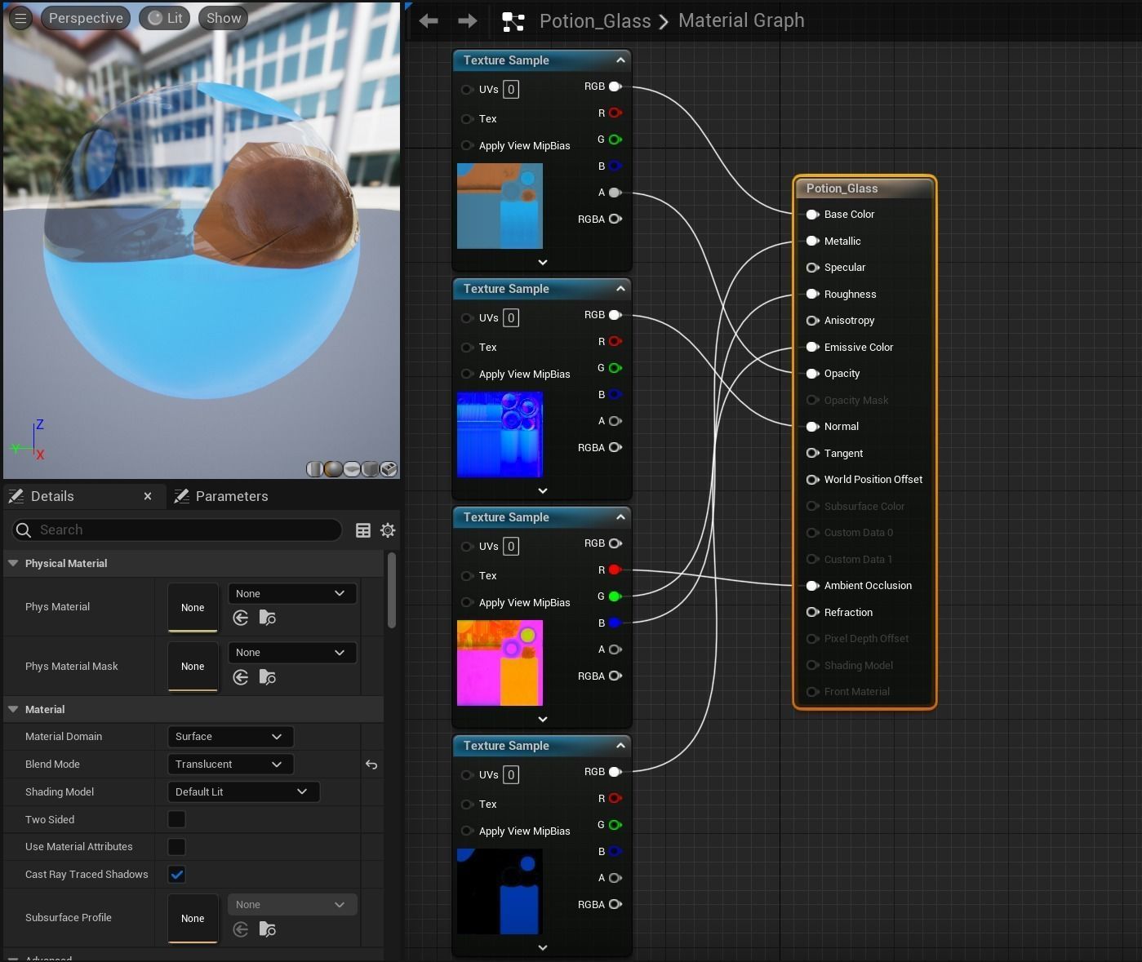
Task: Click the Lit view mode button
Action: (x=164, y=18)
